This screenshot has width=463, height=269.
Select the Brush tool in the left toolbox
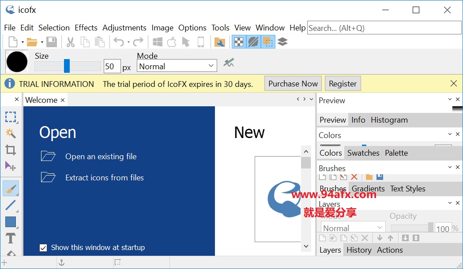pos(11,188)
